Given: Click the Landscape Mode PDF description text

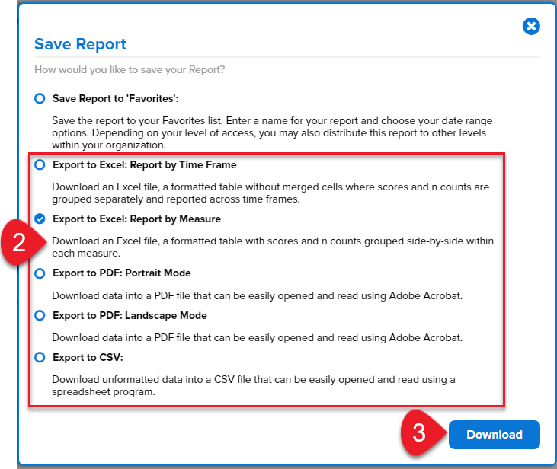Looking at the screenshot, I should point(258,337).
